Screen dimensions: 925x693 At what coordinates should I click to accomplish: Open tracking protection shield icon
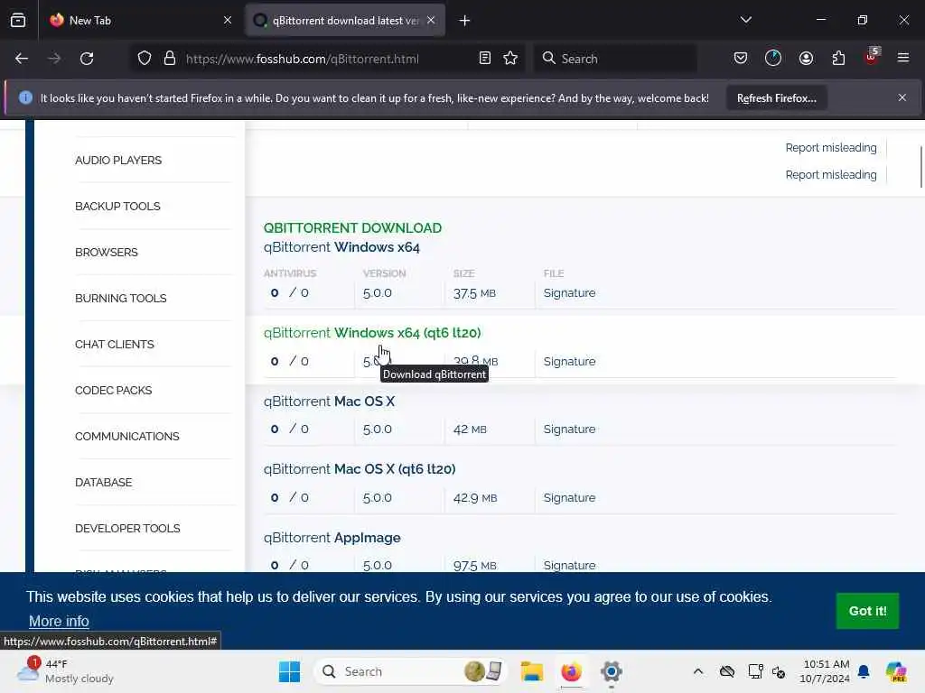(145, 59)
